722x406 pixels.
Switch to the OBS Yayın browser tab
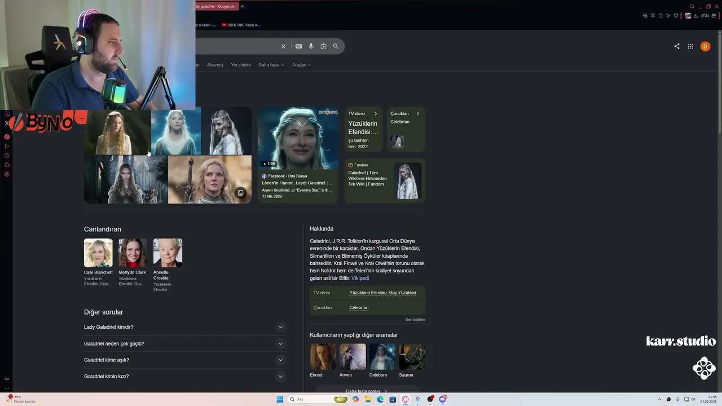(241, 25)
